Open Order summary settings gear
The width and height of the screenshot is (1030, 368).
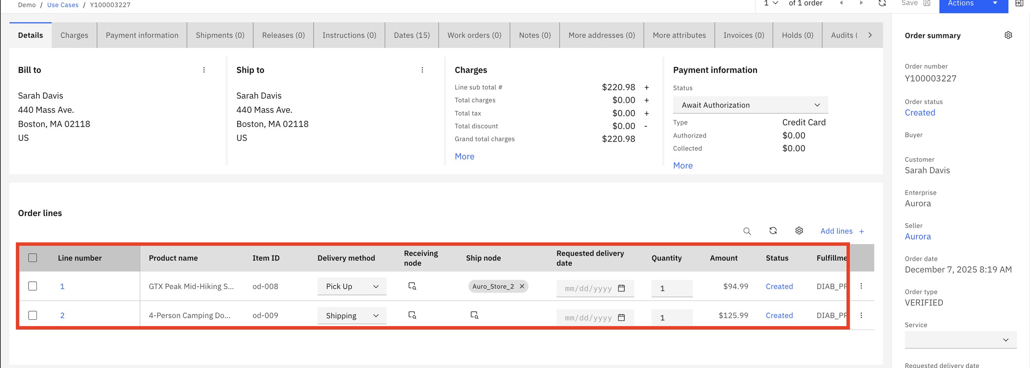click(x=1008, y=35)
